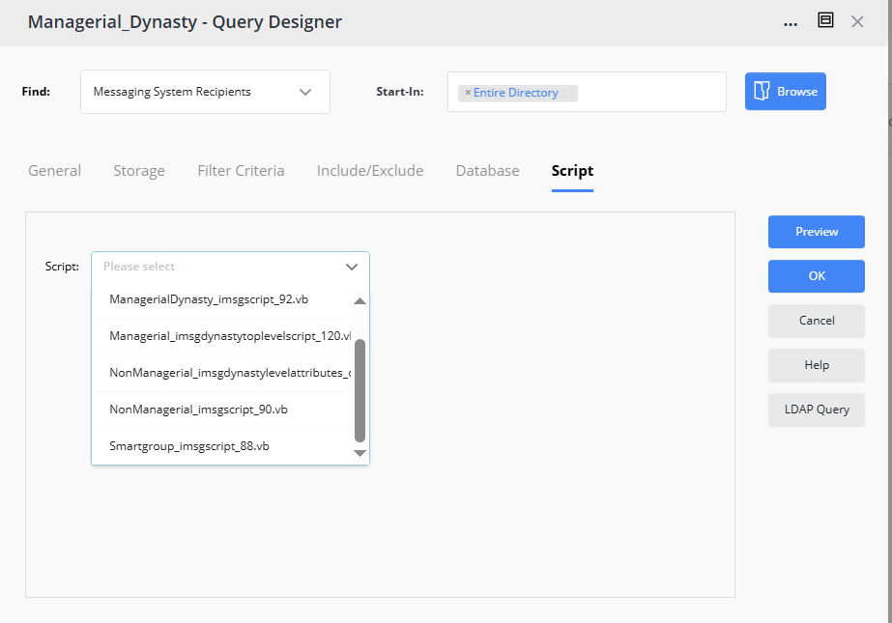Viewport: 892px width, 623px height.
Task: Open the LDAP Query button
Action: point(816,410)
